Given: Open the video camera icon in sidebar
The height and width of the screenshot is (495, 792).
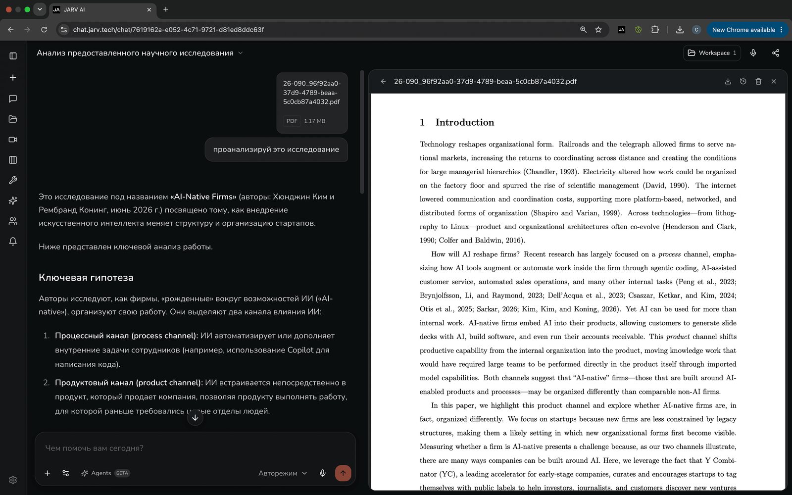Looking at the screenshot, I should 13,140.
